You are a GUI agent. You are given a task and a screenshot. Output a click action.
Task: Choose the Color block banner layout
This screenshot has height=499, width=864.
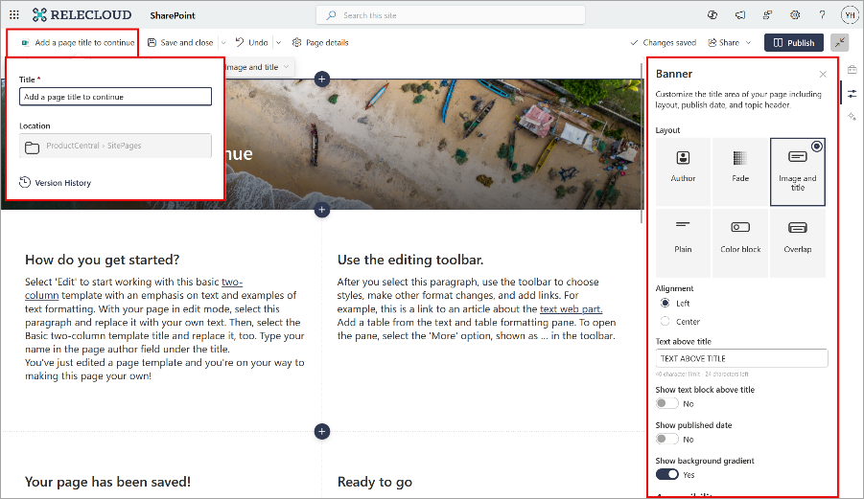coord(739,242)
